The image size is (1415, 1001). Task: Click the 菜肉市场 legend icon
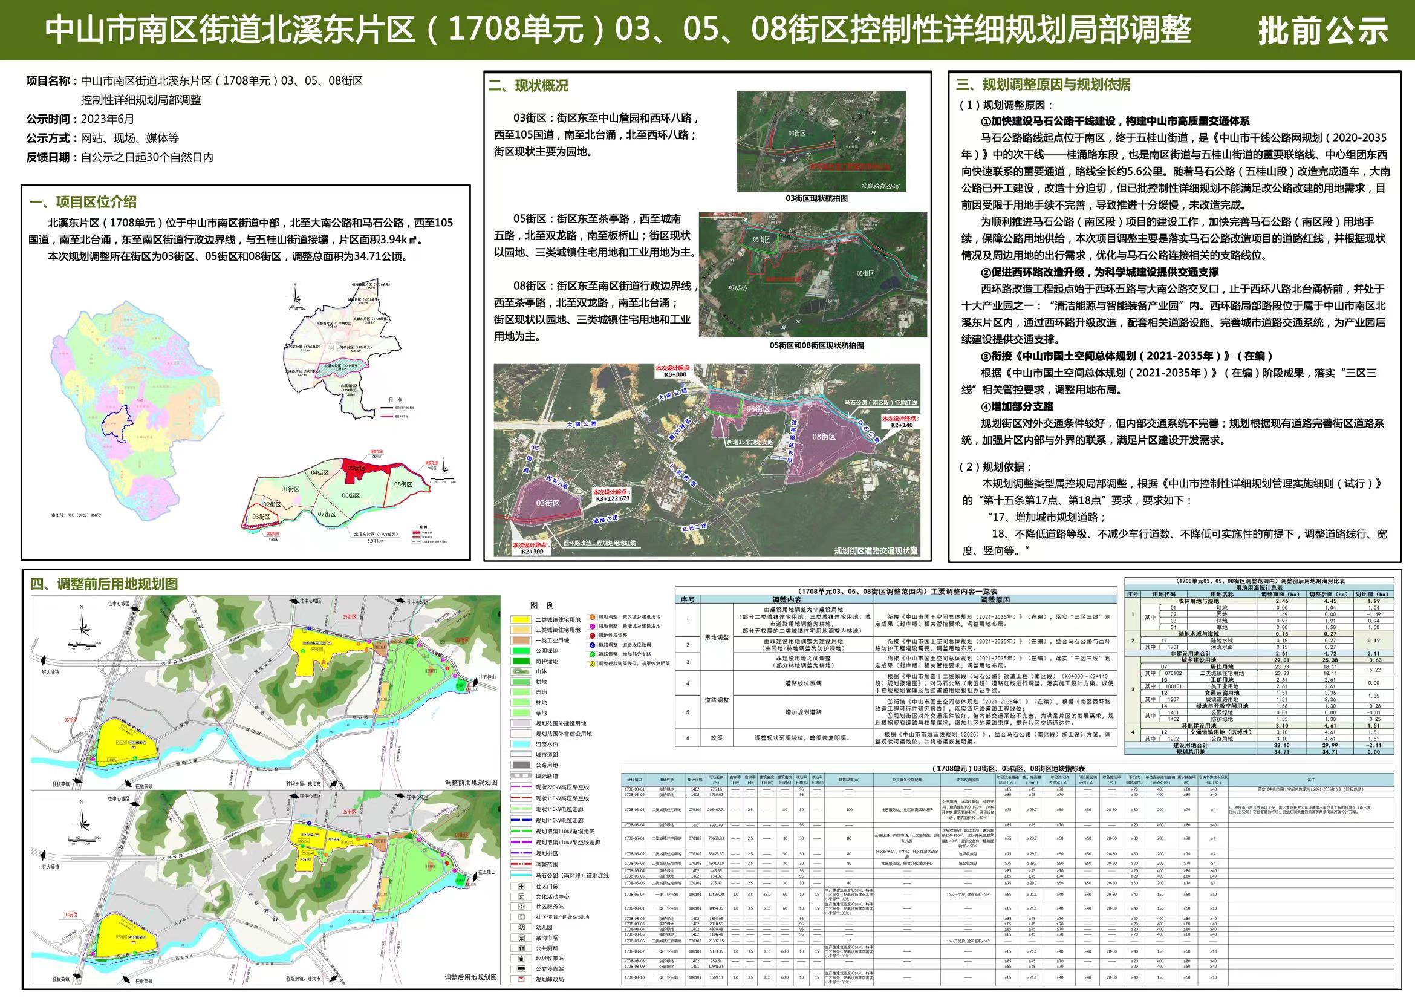(x=521, y=937)
